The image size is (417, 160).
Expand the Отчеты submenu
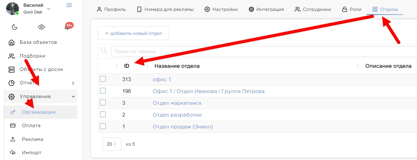(40, 83)
